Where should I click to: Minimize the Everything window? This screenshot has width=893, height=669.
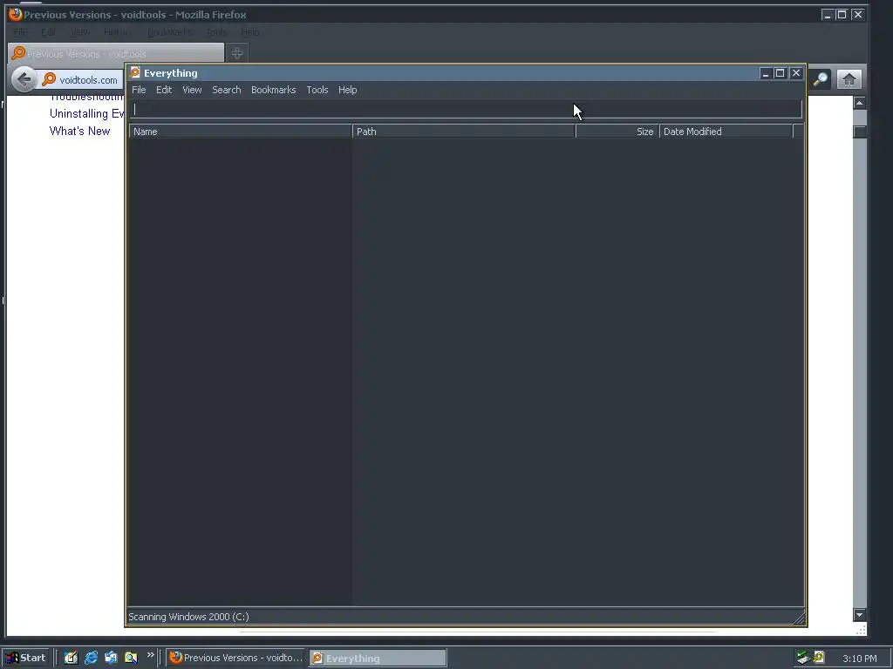click(766, 73)
